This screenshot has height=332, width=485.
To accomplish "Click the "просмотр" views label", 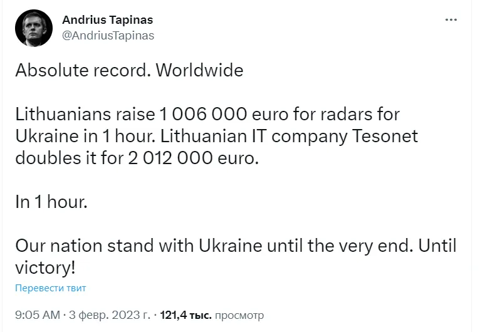I will point(239,314).
